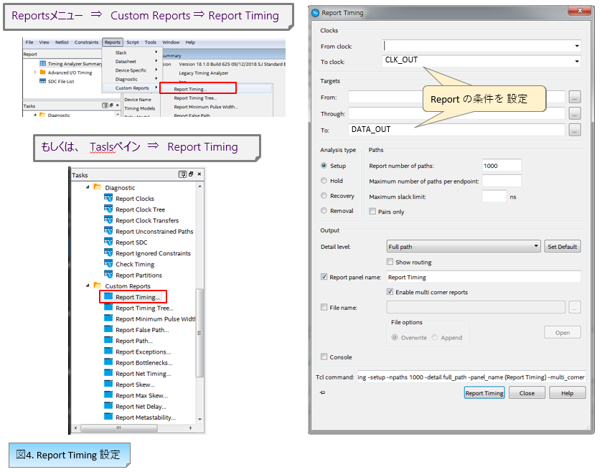The height and width of the screenshot is (472, 602).
Task: Click the Report False Path task icon
Action: point(109,330)
